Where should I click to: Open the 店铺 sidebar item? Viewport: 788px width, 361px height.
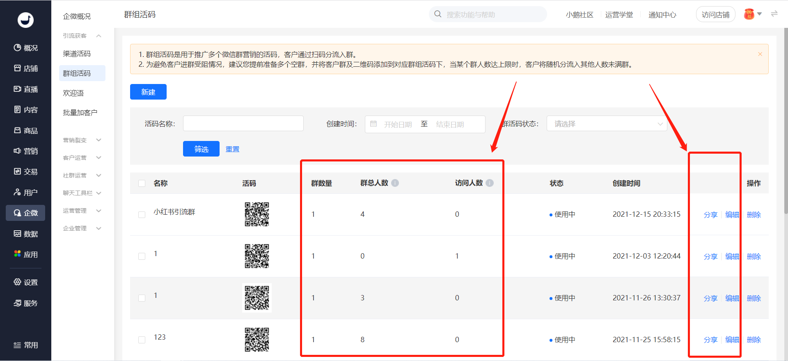(25, 68)
